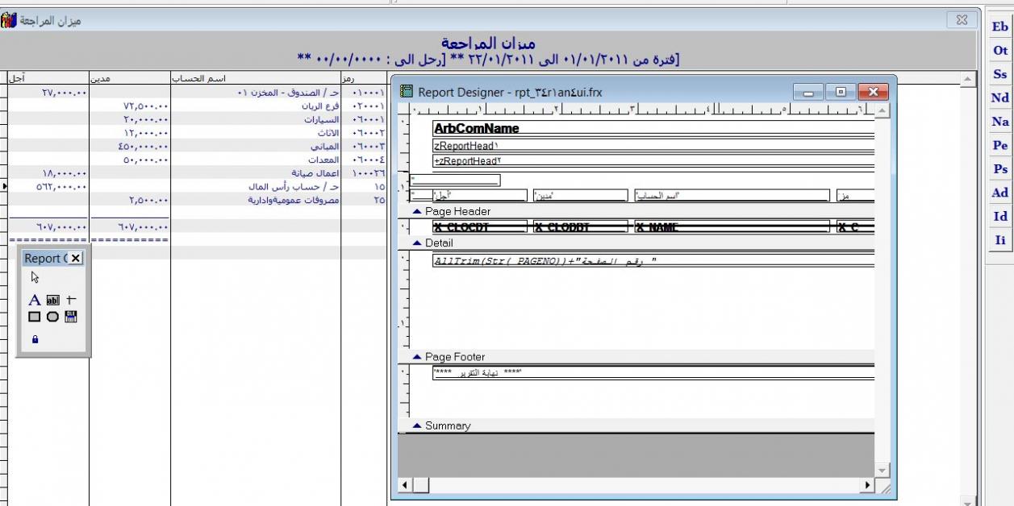Viewport: 1014px width, 506px height.
Task: Click the Report Designer window icon
Action: (x=407, y=92)
